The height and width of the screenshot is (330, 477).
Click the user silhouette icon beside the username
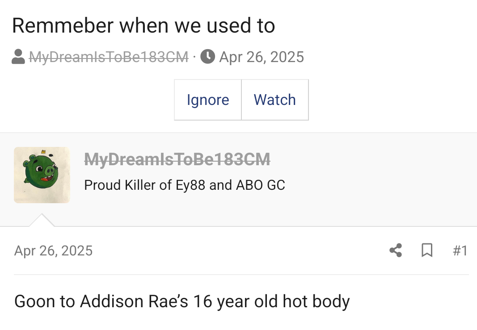(x=17, y=56)
